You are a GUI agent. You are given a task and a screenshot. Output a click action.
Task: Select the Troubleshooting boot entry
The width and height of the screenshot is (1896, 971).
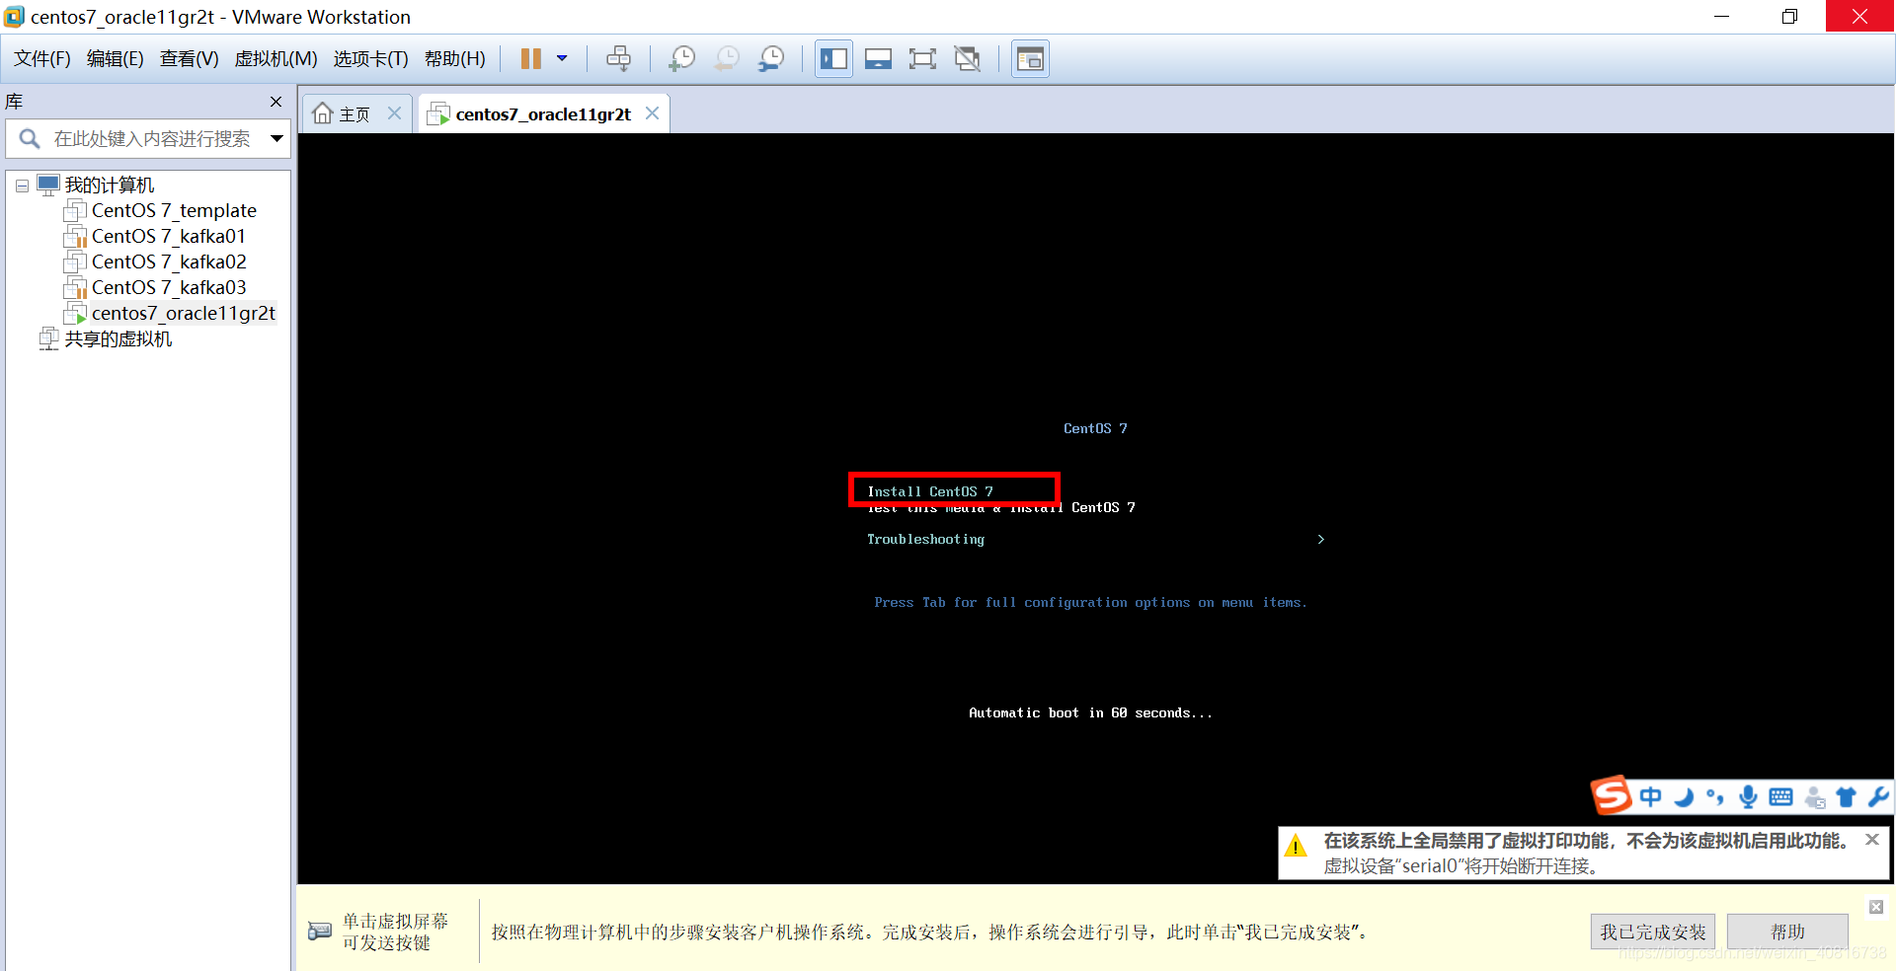coord(925,539)
